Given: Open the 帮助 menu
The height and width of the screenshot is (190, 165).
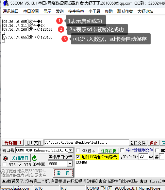Looking at the screenshot, I should pos(109,11).
